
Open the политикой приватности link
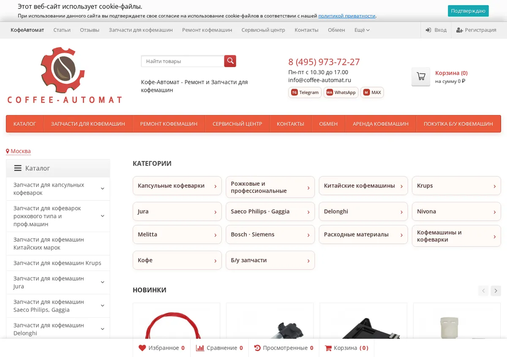[x=347, y=16]
